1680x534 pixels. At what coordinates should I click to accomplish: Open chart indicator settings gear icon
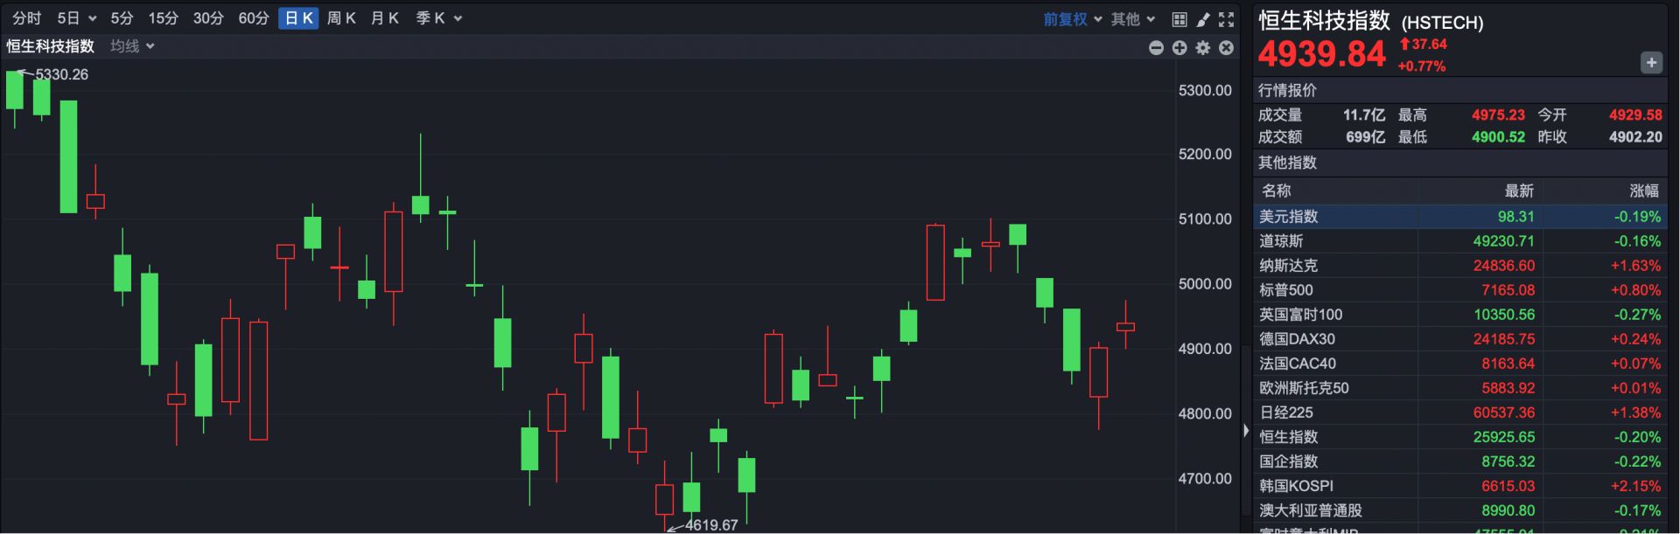[1203, 48]
